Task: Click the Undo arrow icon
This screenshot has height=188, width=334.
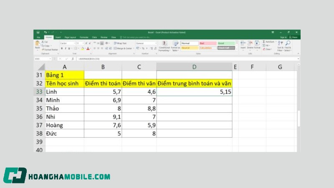Action: 45,32
